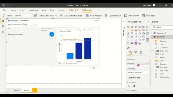Select the Python visual
173x97 pixels.
click(x=144, y=40)
